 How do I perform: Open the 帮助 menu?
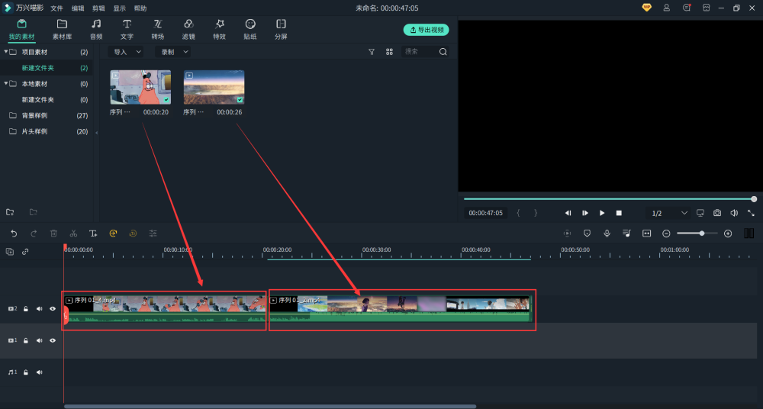(x=140, y=8)
